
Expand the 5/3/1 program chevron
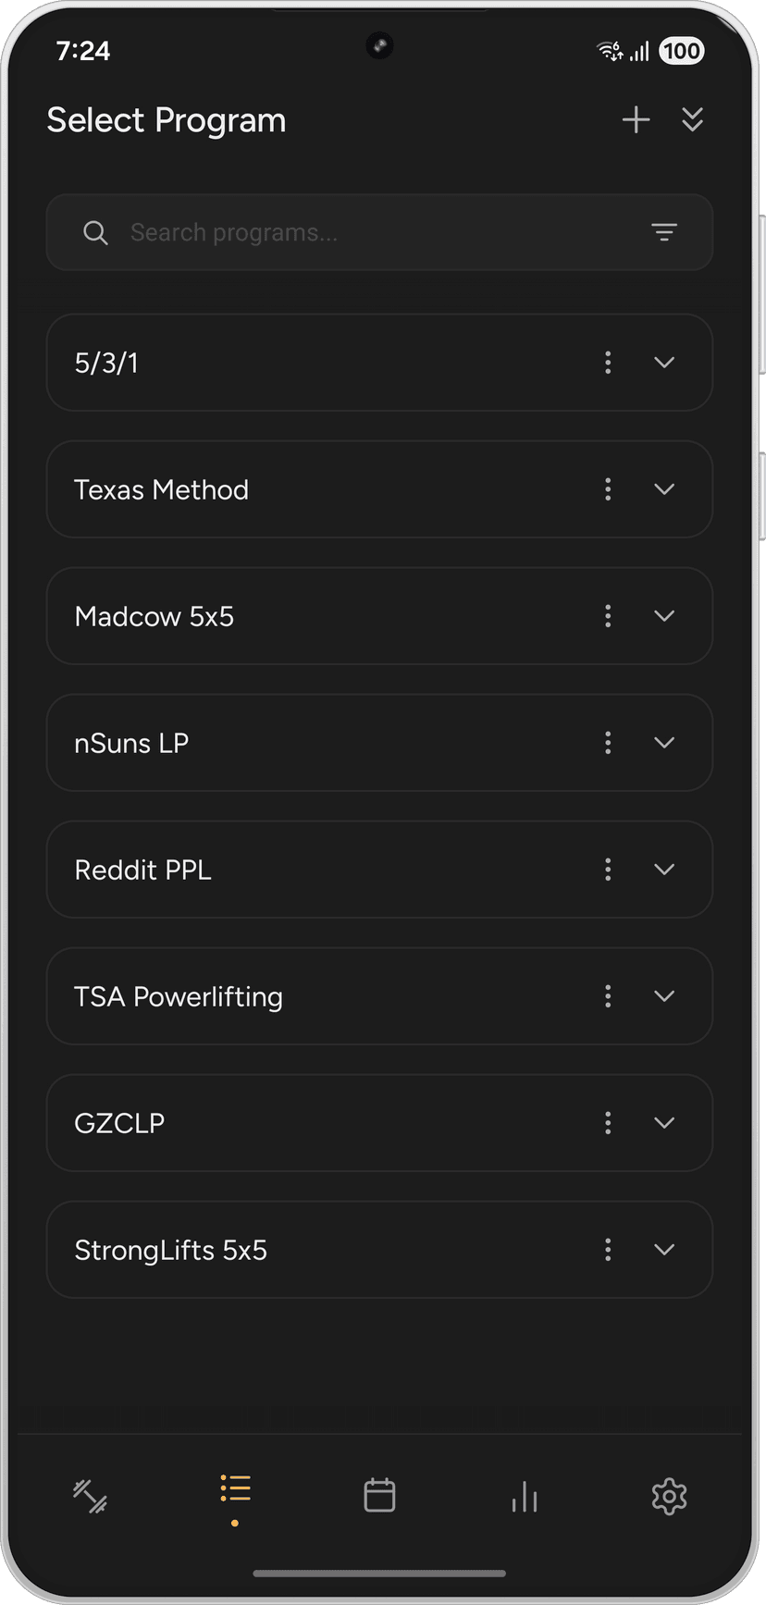(x=664, y=363)
